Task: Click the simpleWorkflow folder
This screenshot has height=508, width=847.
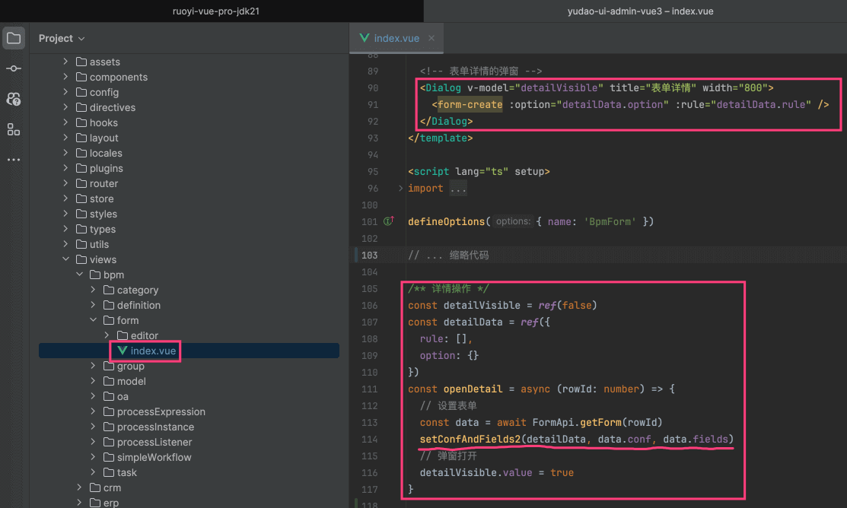Action: coord(154,457)
